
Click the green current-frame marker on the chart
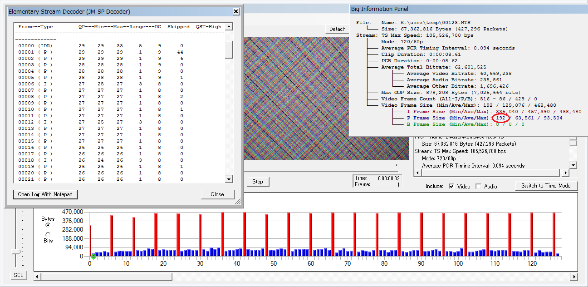click(x=93, y=257)
